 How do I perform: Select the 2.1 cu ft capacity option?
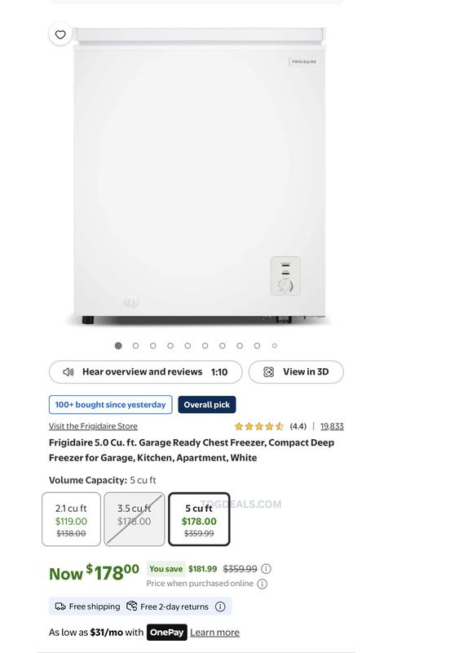pyautogui.click(x=71, y=519)
